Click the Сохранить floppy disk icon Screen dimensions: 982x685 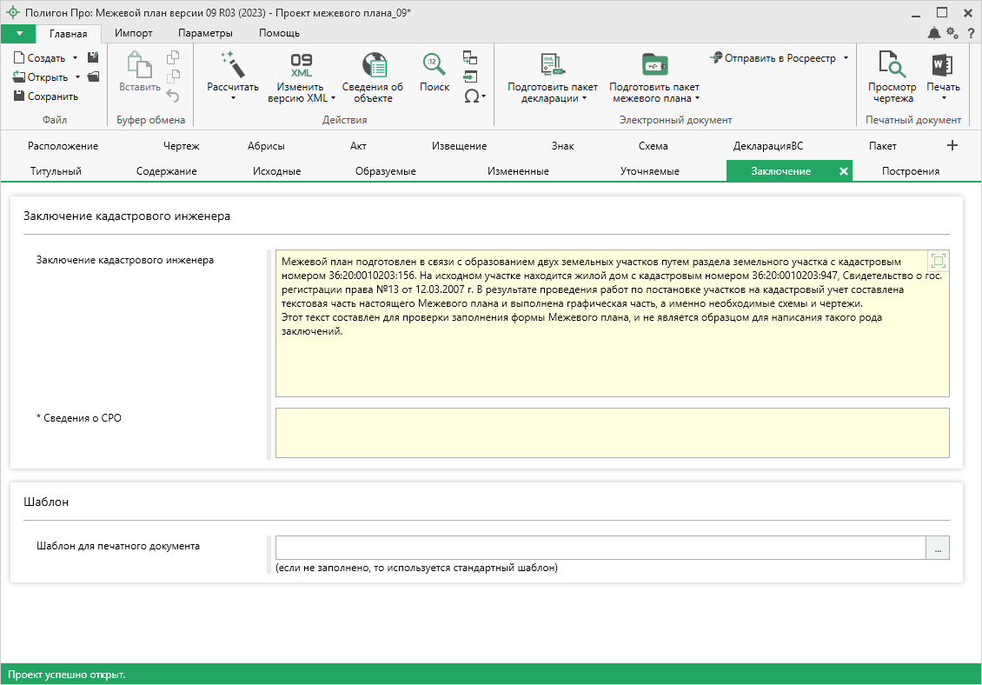(x=19, y=96)
